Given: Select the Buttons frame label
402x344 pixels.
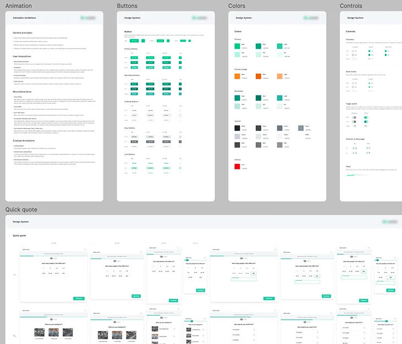Looking at the screenshot, I should pyautogui.click(x=127, y=6).
